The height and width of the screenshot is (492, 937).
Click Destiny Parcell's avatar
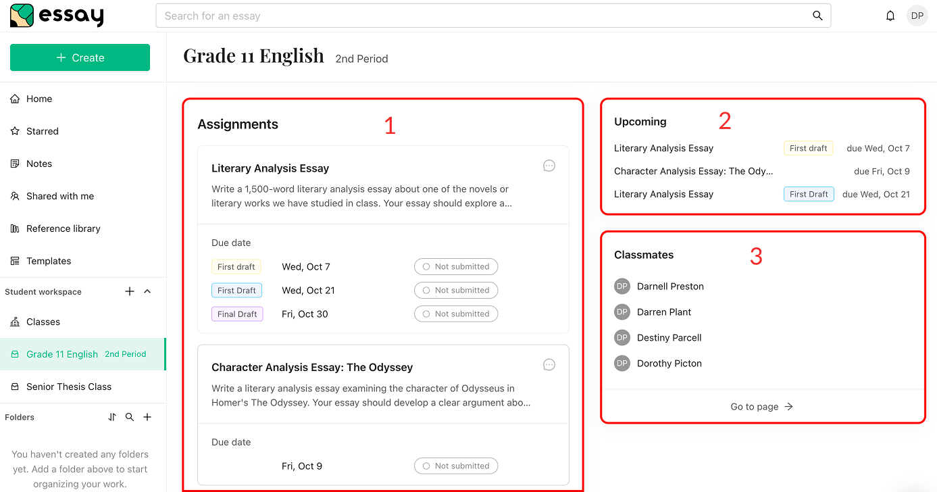[622, 337]
